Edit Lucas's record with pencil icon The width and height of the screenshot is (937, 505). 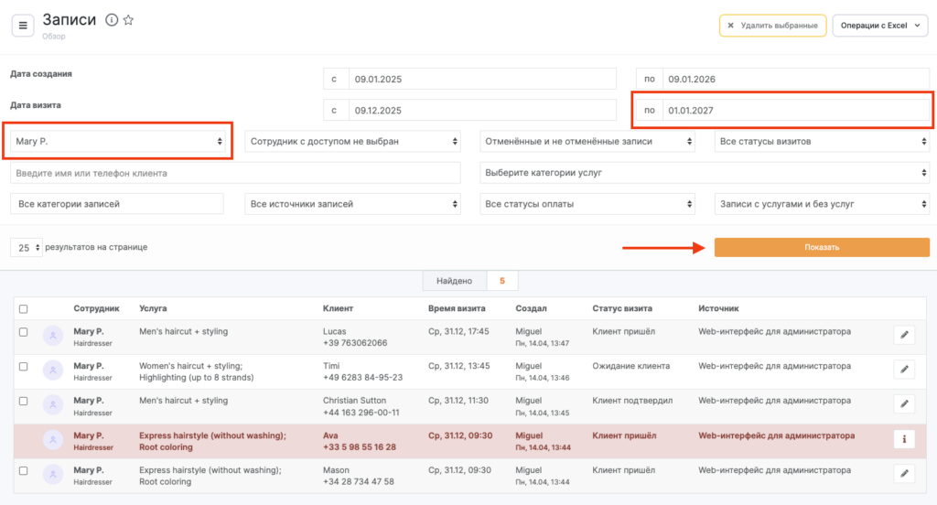click(904, 335)
